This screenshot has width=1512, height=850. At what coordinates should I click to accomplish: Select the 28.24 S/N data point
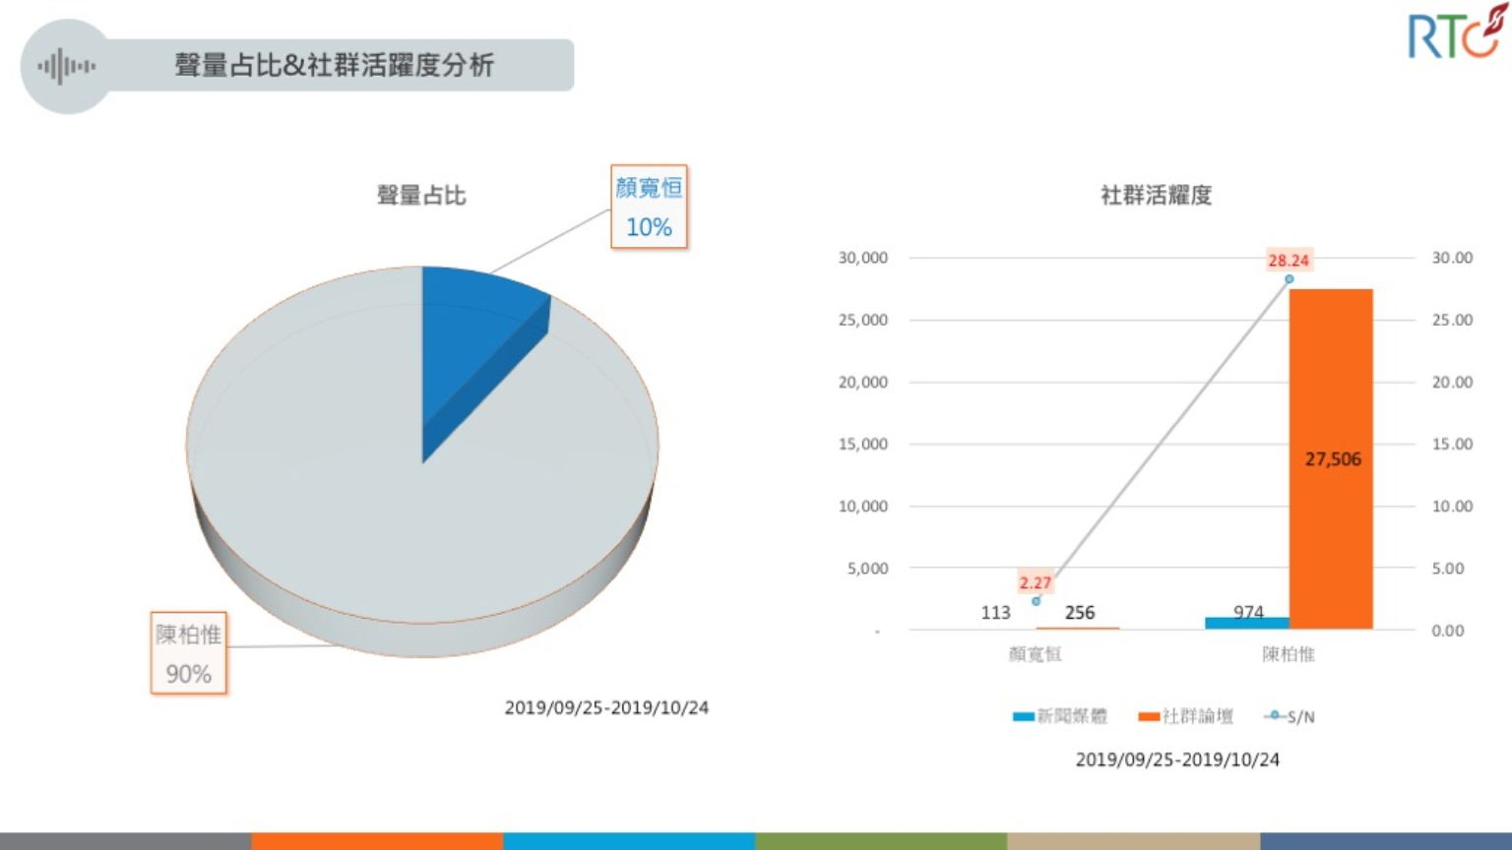coord(1289,279)
